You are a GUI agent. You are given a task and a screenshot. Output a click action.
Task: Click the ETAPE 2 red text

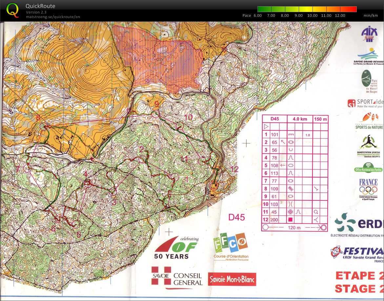tap(359, 276)
